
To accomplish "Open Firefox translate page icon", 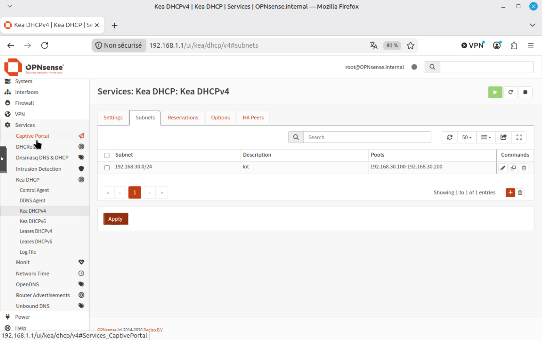I will 373,45.
